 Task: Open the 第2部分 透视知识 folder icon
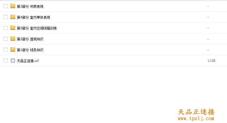[13, 39]
